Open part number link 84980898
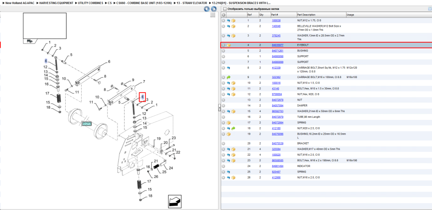Viewport: 432px width, 210px height. tap(277, 56)
